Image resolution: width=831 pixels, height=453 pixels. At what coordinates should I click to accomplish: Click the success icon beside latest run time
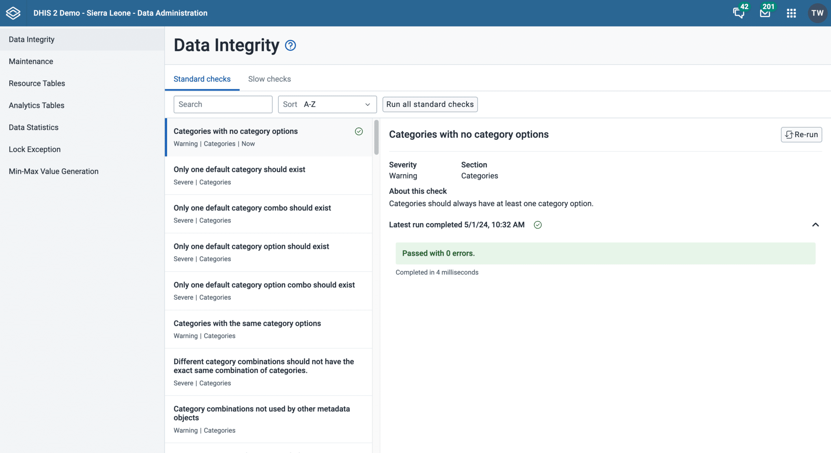coord(538,225)
